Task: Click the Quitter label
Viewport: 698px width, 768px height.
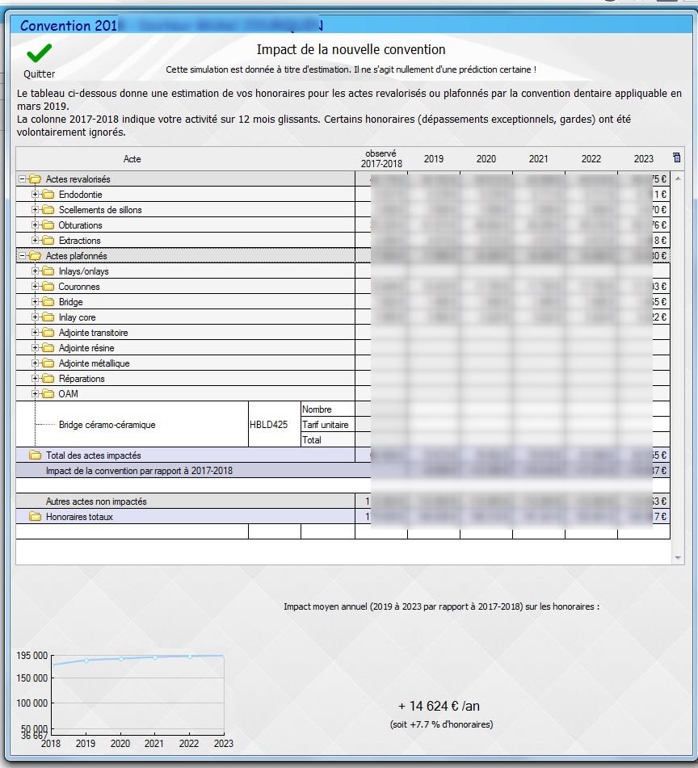Action: (40, 74)
